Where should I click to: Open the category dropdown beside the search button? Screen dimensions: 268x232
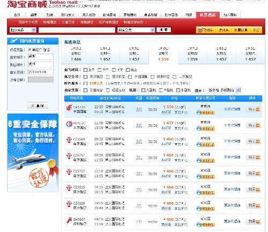[x=136, y=30]
